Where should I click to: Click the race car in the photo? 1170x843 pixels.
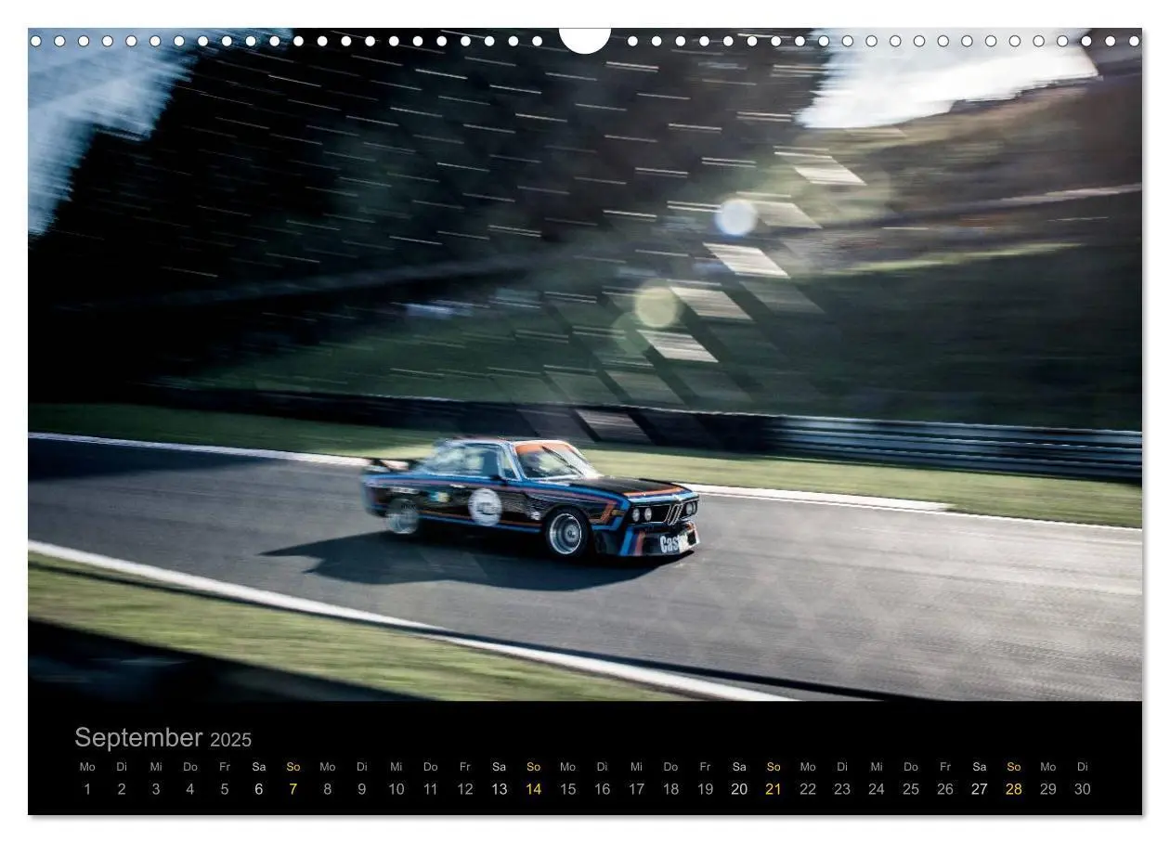click(530, 498)
